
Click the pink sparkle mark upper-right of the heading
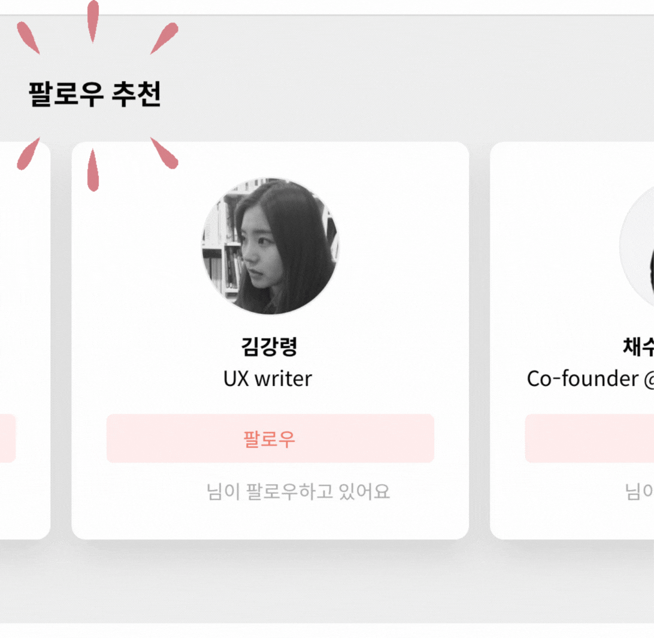164,38
